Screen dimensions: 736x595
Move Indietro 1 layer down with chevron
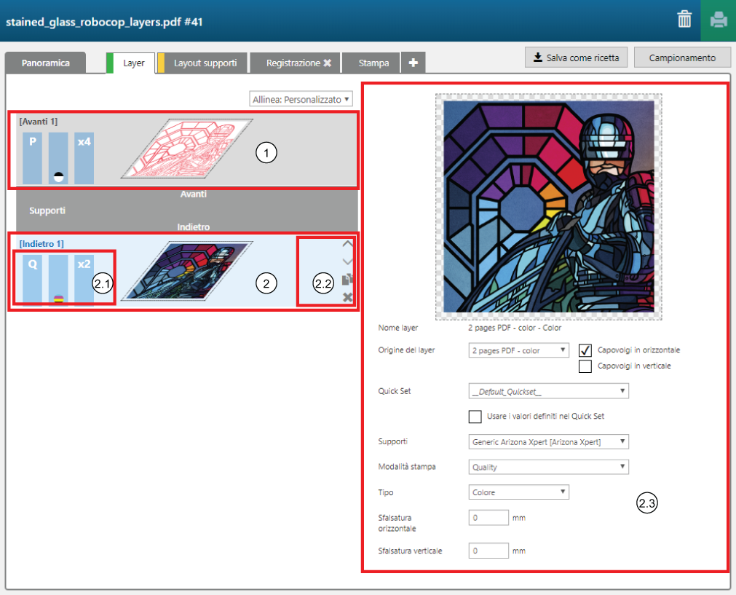(347, 261)
